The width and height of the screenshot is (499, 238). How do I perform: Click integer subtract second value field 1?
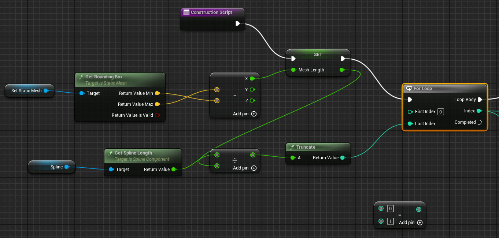coord(391,221)
